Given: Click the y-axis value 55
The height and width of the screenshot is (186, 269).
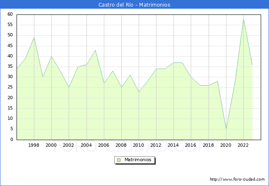Looking at the screenshot, I should pyautogui.click(x=10, y=25).
